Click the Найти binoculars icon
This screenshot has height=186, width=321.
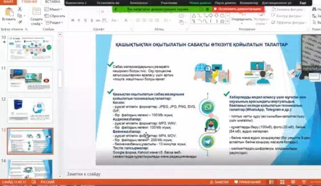click(314, 9)
